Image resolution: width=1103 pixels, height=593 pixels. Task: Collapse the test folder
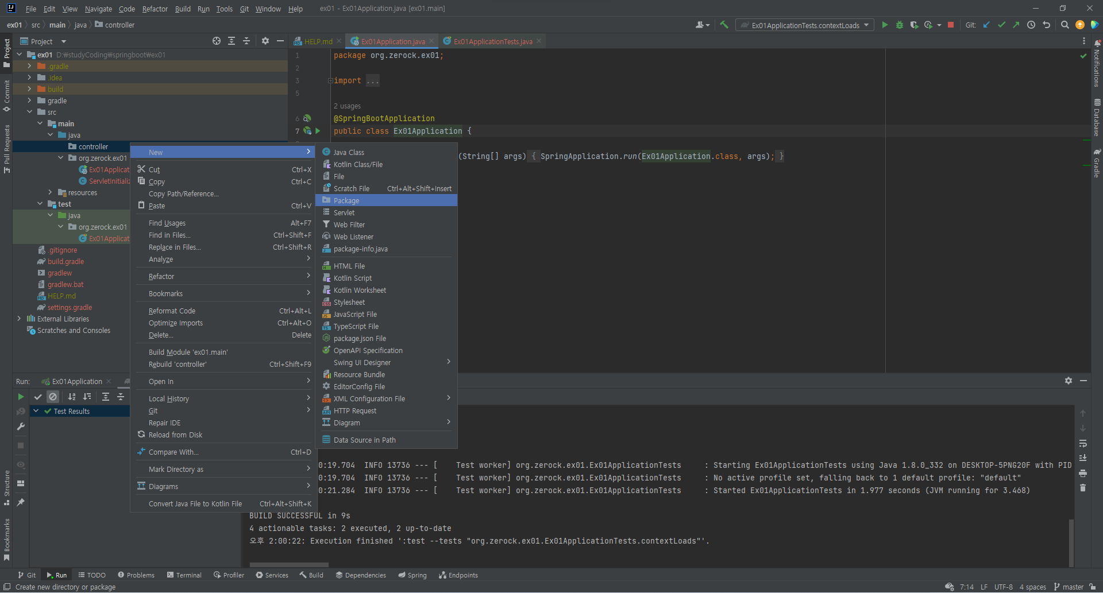(x=40, y=204)
